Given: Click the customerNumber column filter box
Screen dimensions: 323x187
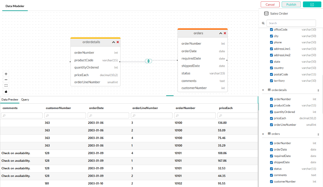Looking at the screenshot, I should point(65,115).
